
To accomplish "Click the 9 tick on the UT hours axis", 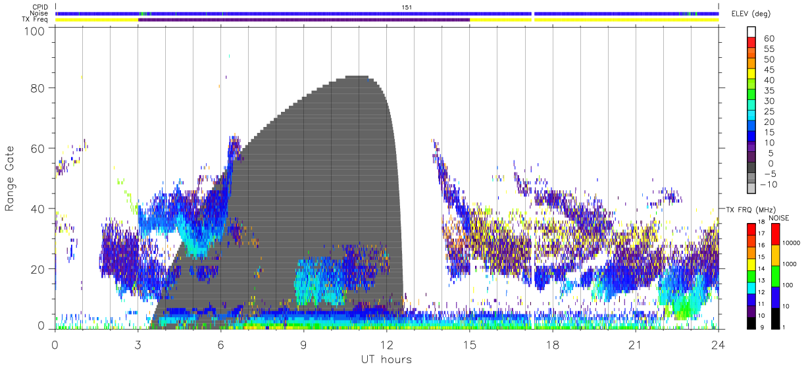I will tap(304, 345).
